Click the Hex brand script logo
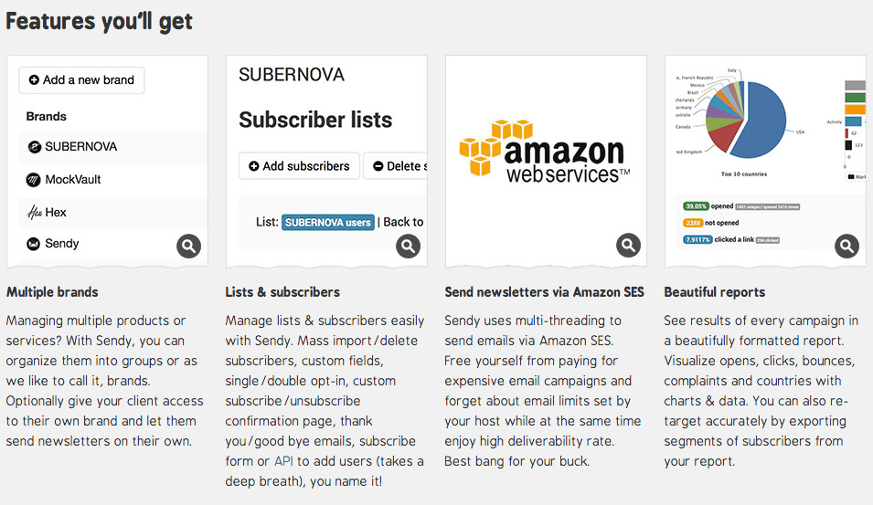This screenshot has height=505, width=873. pyautogui.click(x=35, y=212)
